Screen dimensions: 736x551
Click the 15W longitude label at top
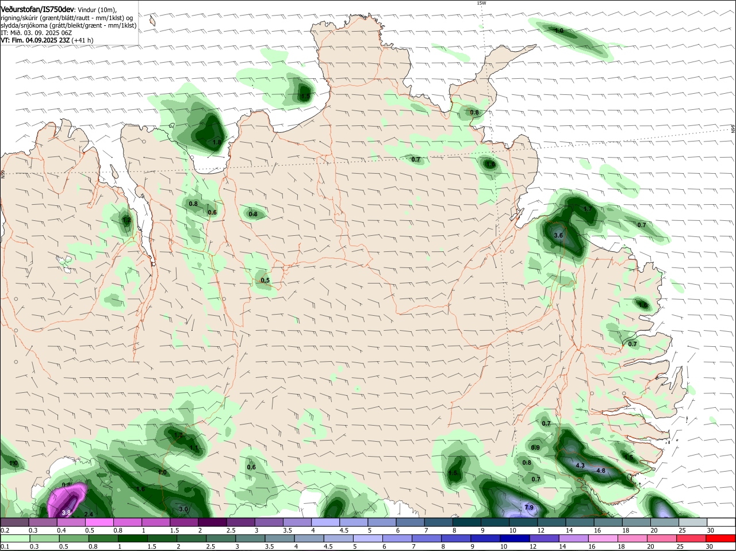(482, 3)
